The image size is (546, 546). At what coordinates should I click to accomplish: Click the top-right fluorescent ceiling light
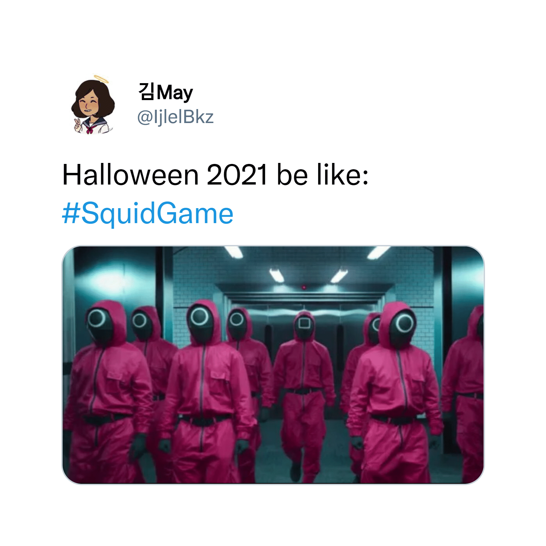378,252
